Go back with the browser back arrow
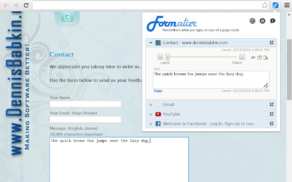 (x=6, y=5)
